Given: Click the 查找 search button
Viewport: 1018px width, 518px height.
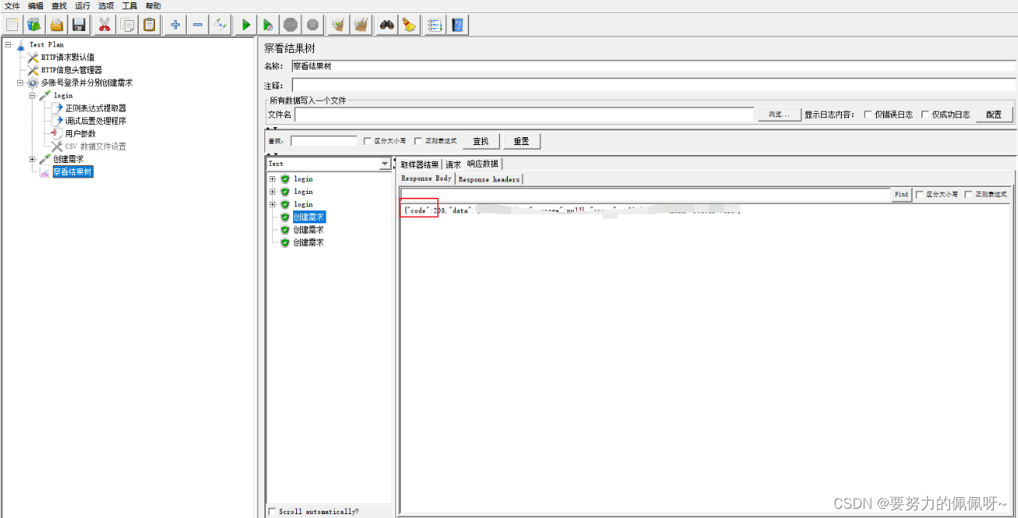Looking at the screenshot, I should [481, 141].
